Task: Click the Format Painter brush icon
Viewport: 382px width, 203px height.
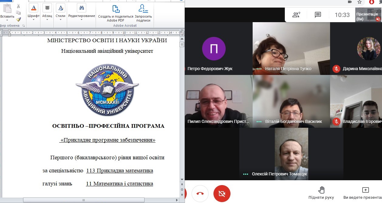Action: pos(19,19)
